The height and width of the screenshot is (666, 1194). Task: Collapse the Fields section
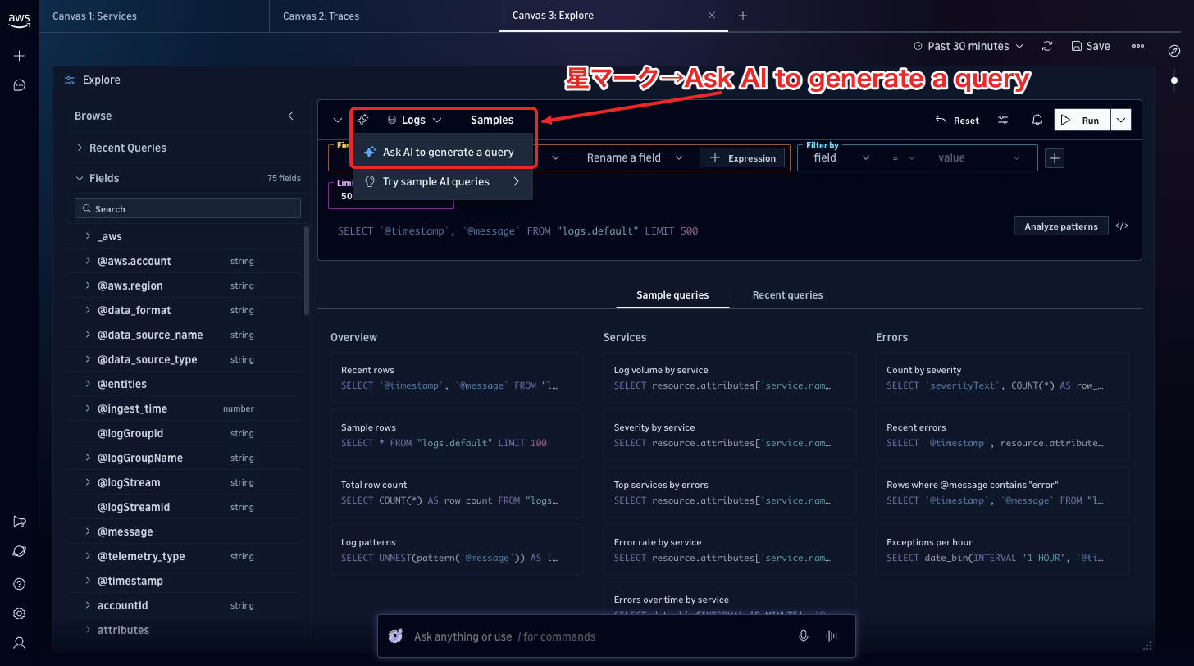(x=80, y=178)
